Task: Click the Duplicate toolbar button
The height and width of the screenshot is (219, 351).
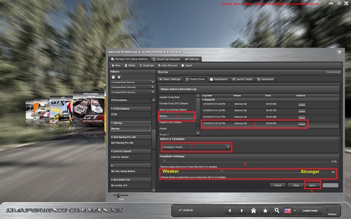Action: click(x=147, y=65)
